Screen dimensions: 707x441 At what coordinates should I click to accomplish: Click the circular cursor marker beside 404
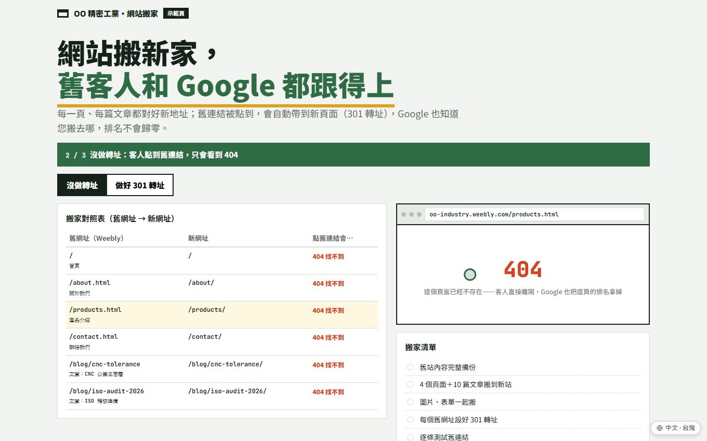[x=469, y=274]
